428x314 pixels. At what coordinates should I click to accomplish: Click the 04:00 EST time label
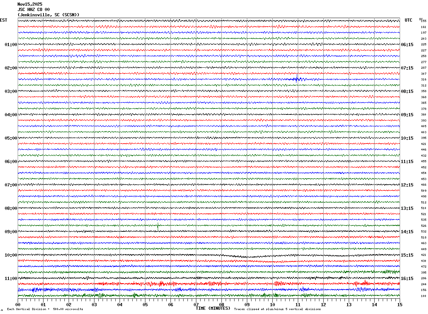(x=11, y=115)
